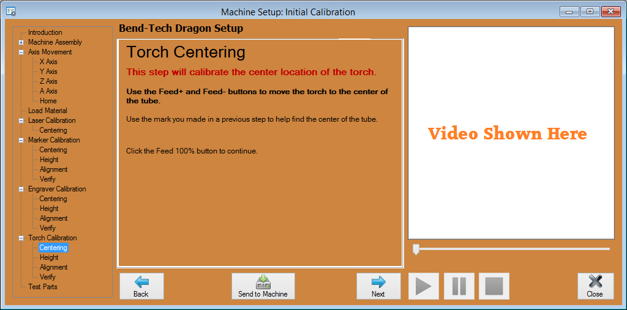Pause the instructional video
The height and width of the screenshot is (310, 627).
[x=459, y=286]
